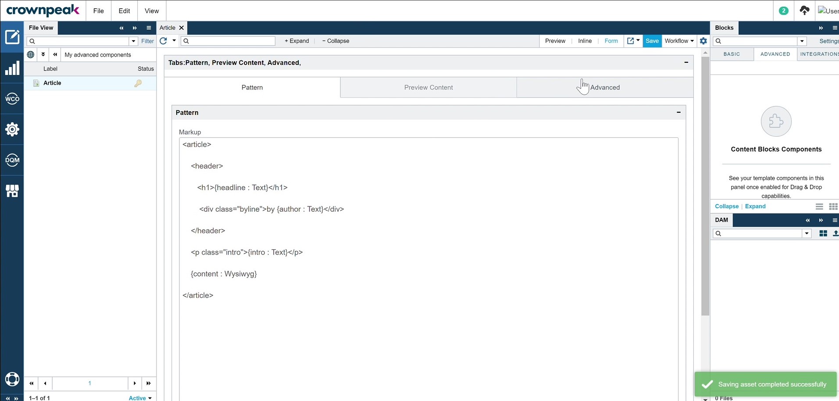This screenshot has height=401, width=839.
Task: Select the Article row in File View
Action: [90, 83]
